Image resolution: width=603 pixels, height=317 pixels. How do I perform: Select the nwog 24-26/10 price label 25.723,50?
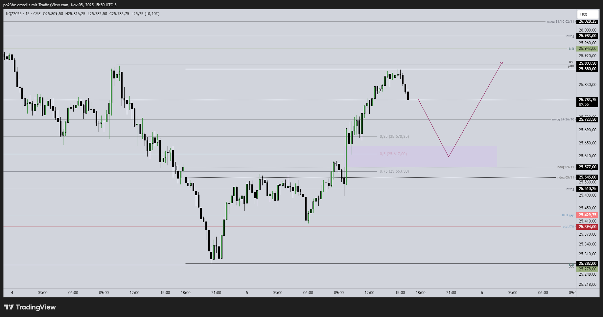[587, 119]
